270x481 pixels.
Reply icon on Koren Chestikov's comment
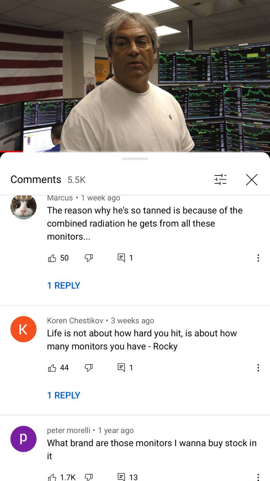pos(121,368)
